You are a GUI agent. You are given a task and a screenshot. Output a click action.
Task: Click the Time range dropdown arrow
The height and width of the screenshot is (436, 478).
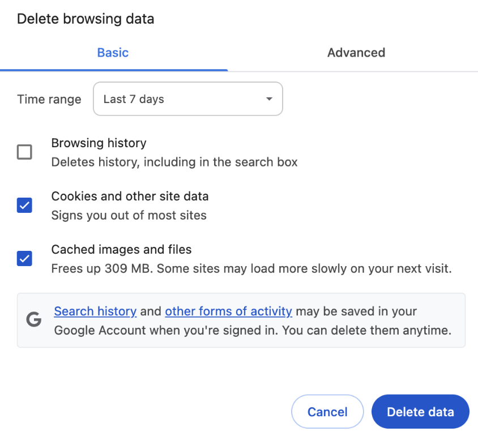[268, 100]
